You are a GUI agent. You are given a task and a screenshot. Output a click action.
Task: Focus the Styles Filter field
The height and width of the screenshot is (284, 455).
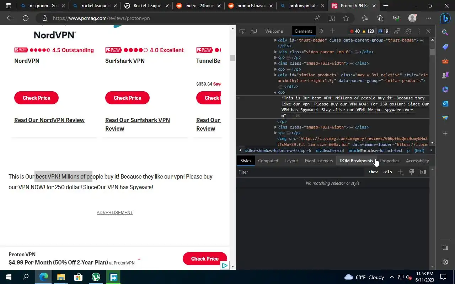click(x=301, y=172)
